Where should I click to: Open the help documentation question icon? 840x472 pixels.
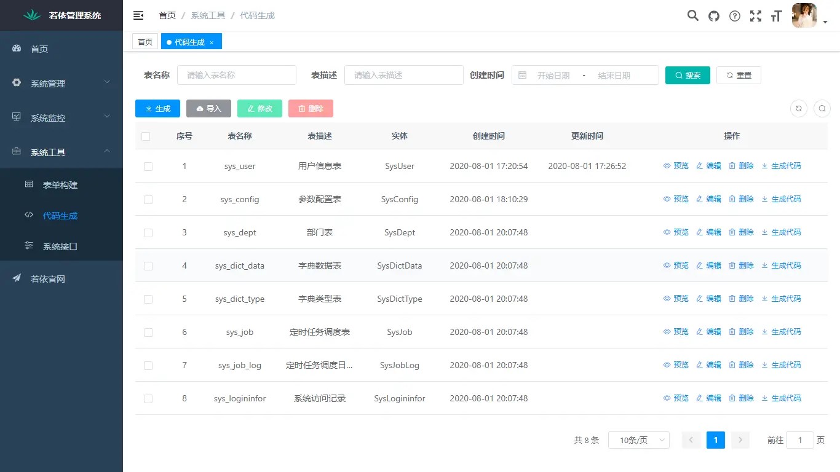[x=734, y=16]
